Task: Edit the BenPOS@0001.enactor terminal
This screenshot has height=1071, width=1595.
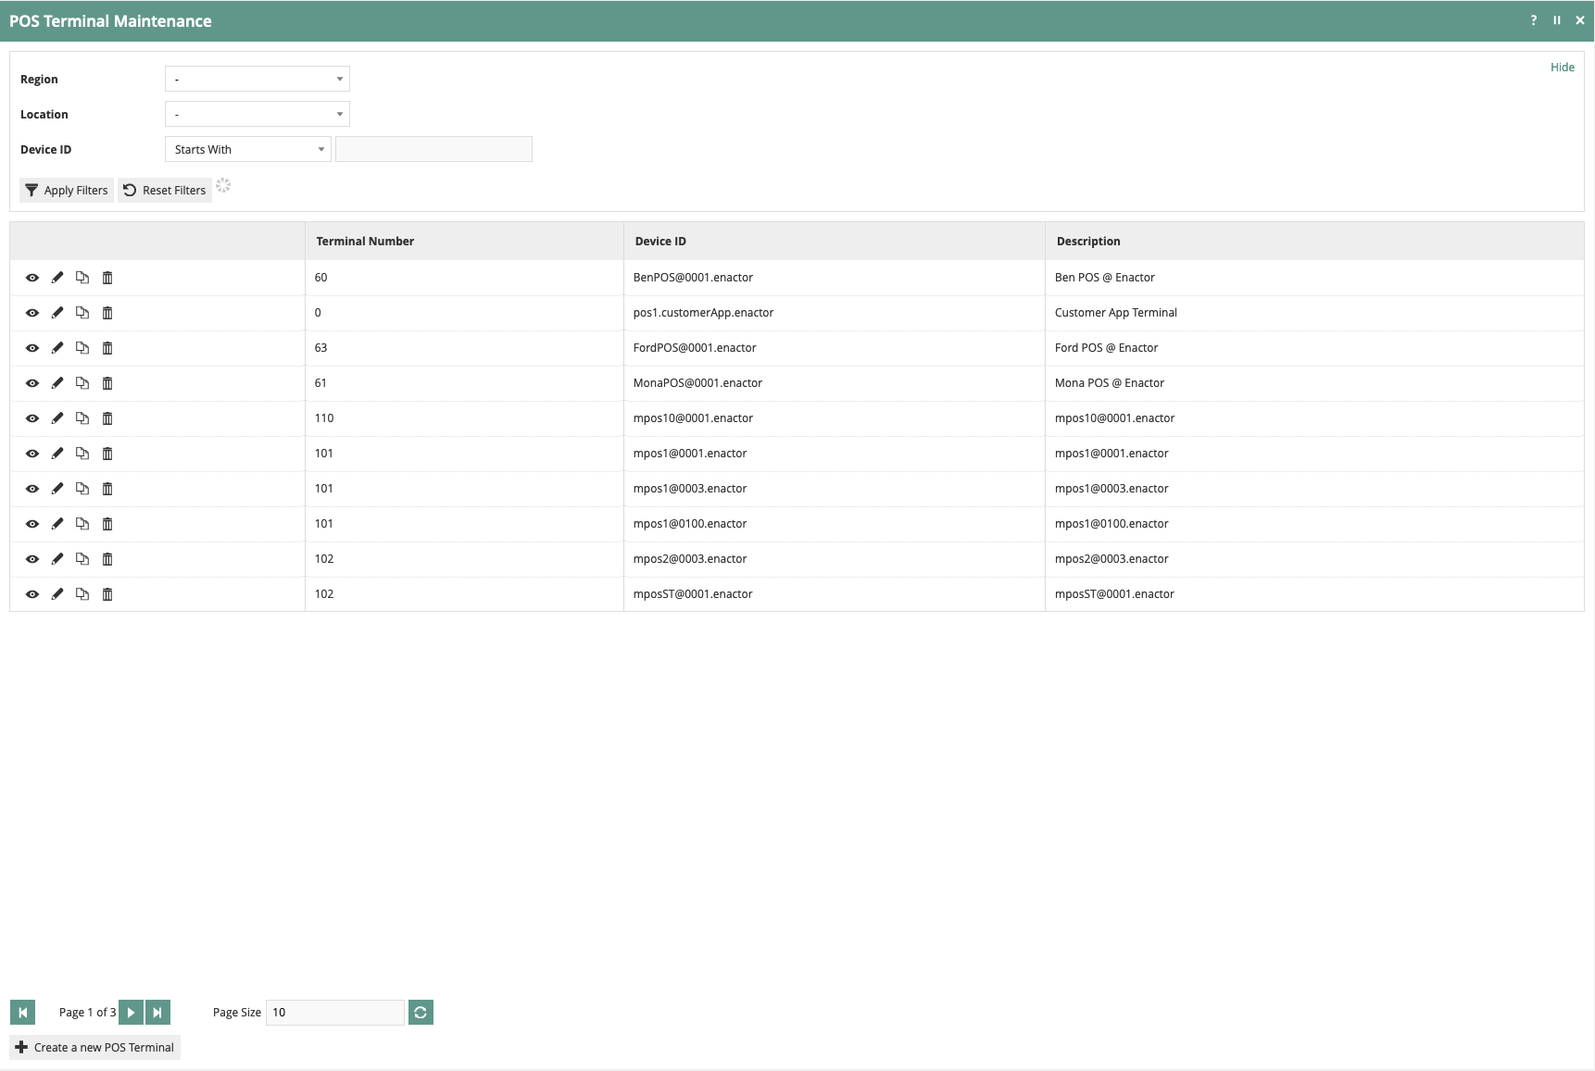Action: point(57,278)
